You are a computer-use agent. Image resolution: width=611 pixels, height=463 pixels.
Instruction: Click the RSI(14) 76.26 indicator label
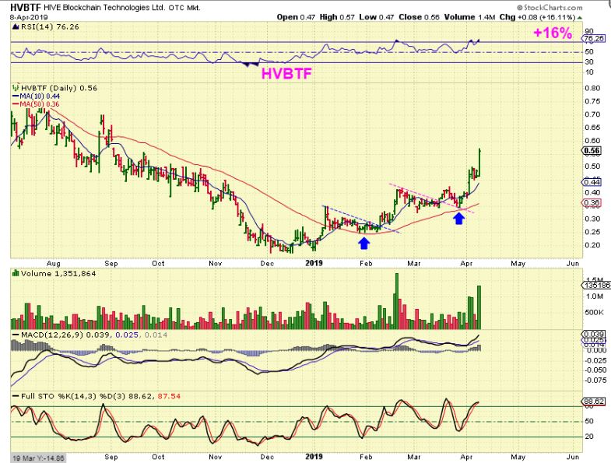point(50,26)
